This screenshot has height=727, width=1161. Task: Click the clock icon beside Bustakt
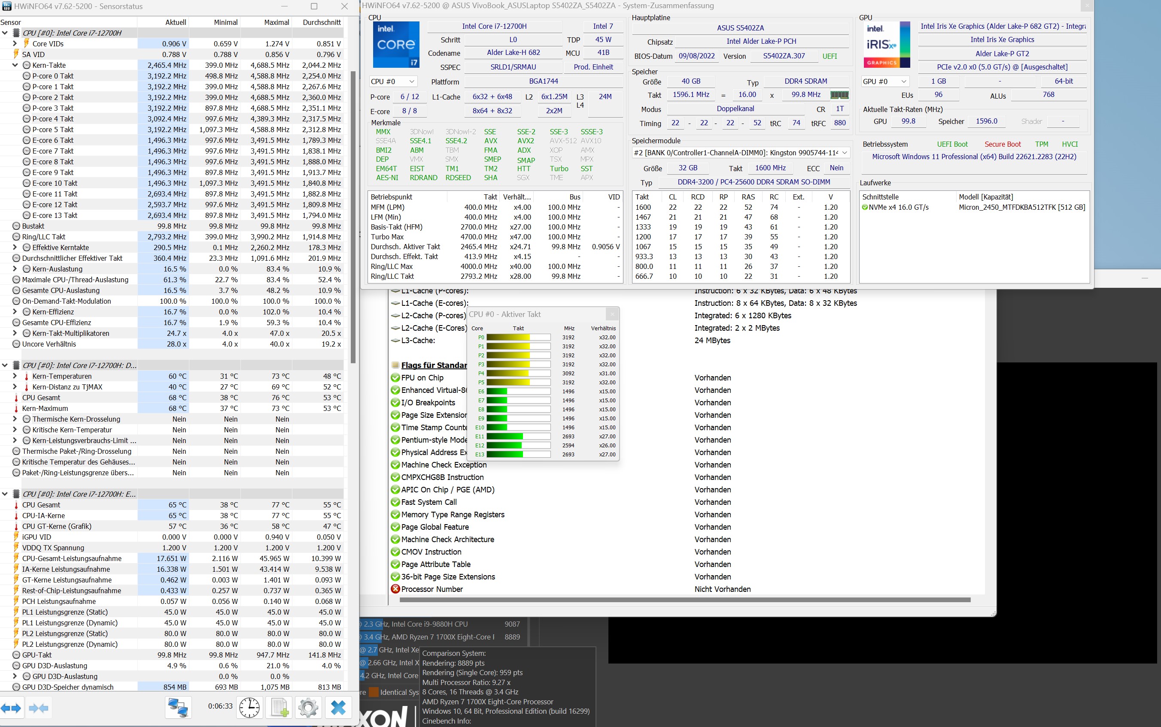coord(16,226)
